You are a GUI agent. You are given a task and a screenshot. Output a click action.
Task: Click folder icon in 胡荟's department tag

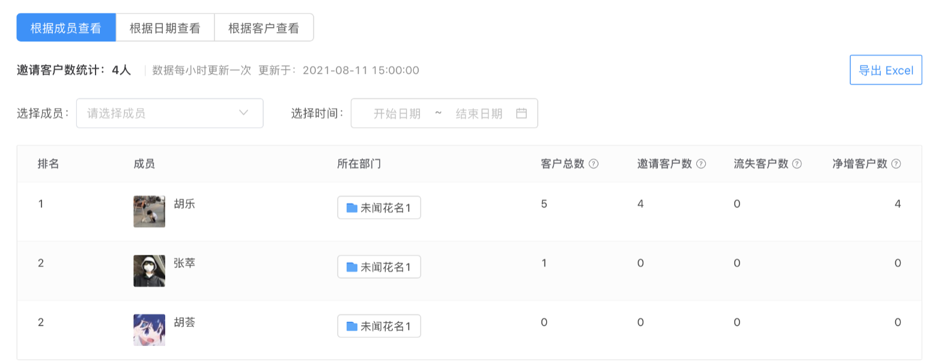[x=352, y=326]
